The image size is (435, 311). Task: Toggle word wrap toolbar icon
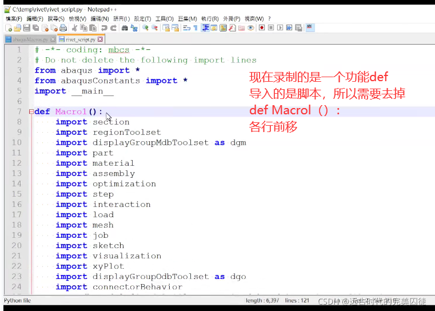tap(186, 28)
